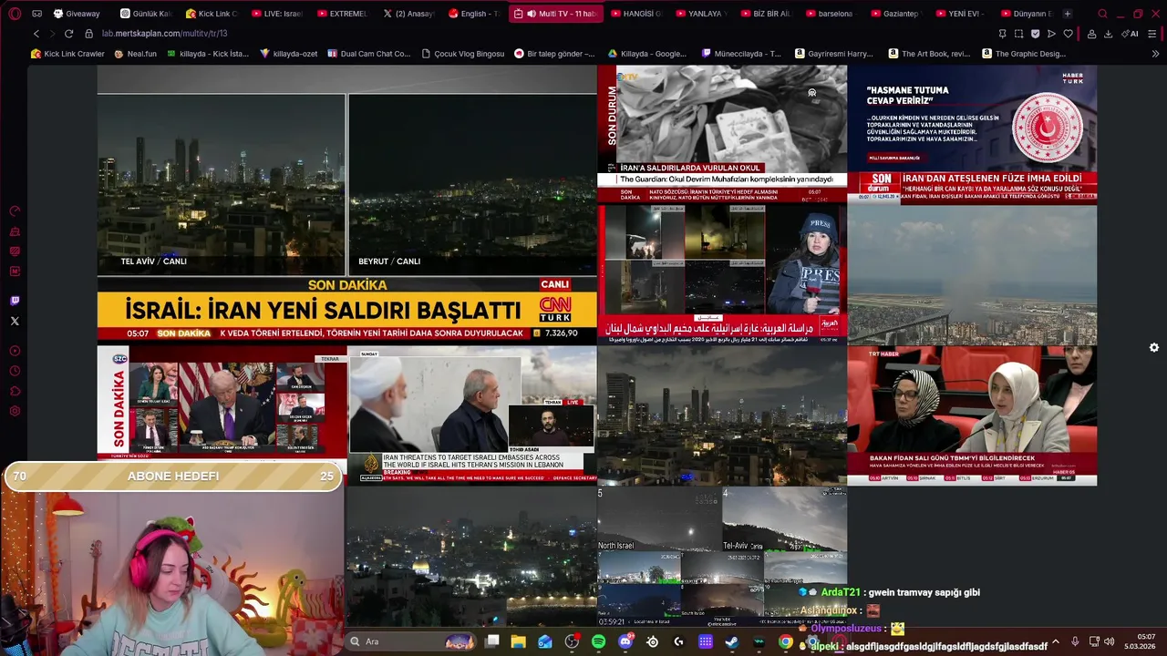Open a new browser tab
The height and width of the screenshot is (656, 1167).
(1068, 14)
